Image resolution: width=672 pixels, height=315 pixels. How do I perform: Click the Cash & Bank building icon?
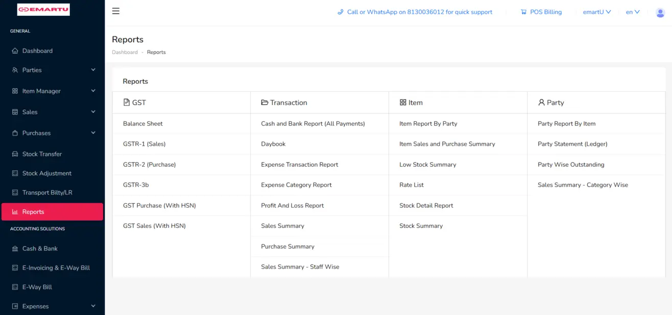(15, 249)
